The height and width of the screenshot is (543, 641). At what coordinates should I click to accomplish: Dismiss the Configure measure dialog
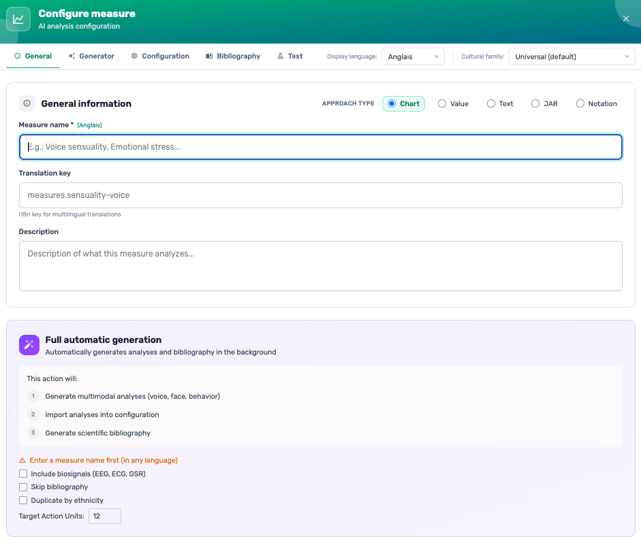pyautogui.click(x=626, y=18)
